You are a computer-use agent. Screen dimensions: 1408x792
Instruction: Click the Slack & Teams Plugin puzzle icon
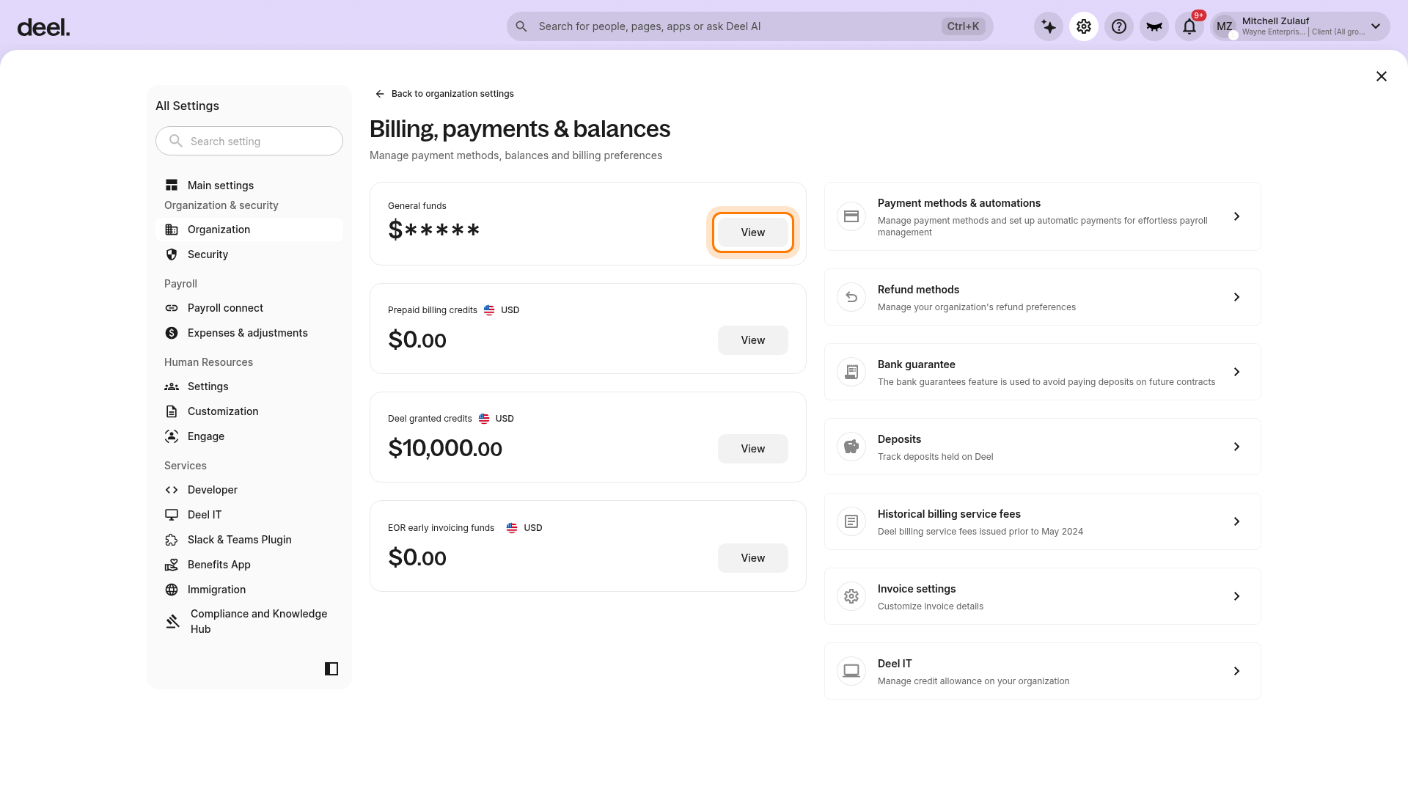click(x=172, y=540)
